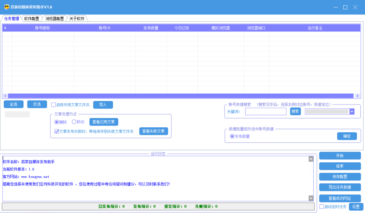Screen dimensions: 365x219
Task: Click the 发布统计: 0 status text
Action: pyautogui.click(x=144, y=207)
